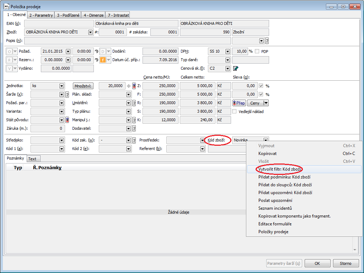This screenshot has height=273, width=364.
Task: Click the Množství button
Action: click(x=83, y=86)
